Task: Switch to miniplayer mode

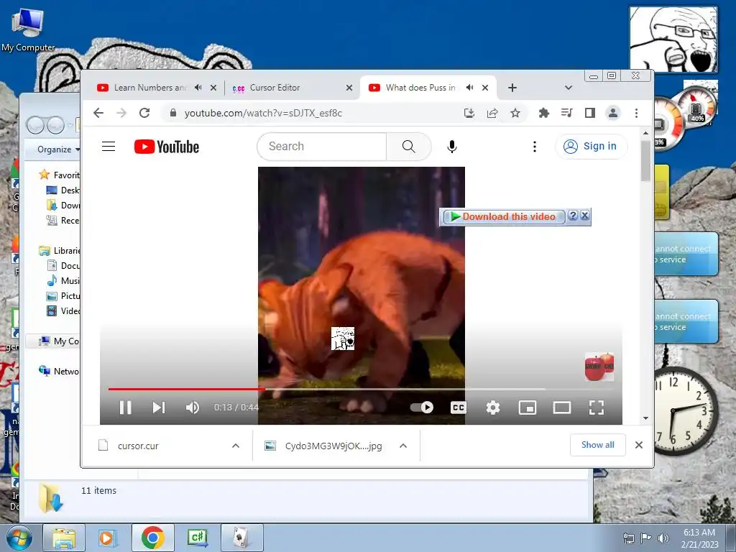Action: pos(528,408)
